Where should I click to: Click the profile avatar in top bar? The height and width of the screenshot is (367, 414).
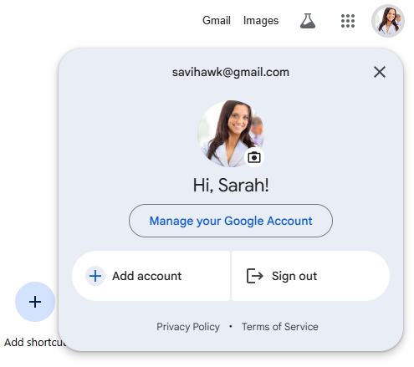pyautogui.click(x=388, y=21)
